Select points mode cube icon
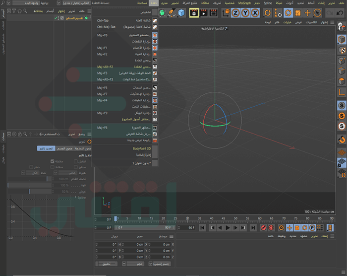The height and width of the screenshot is (276, 347). (342, 61)
